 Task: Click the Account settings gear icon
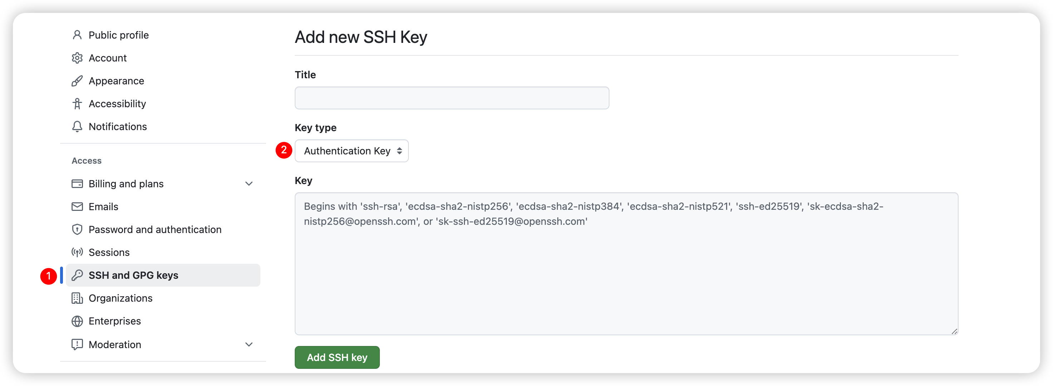coord(77,58)
